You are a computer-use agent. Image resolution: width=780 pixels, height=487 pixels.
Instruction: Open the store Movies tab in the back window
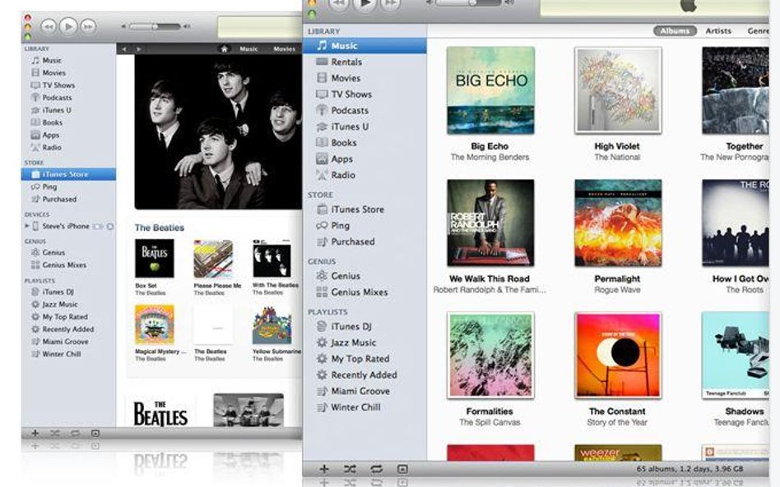tap(285, 49)
